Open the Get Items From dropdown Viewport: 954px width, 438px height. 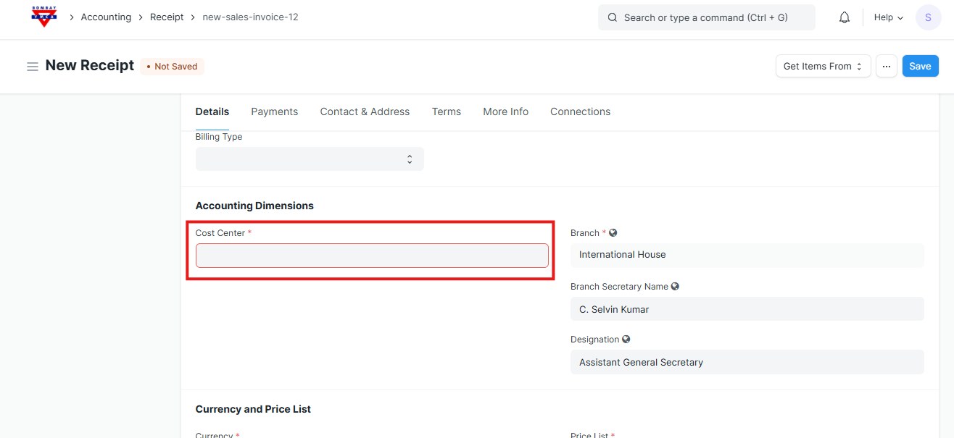tap(823, 66)
